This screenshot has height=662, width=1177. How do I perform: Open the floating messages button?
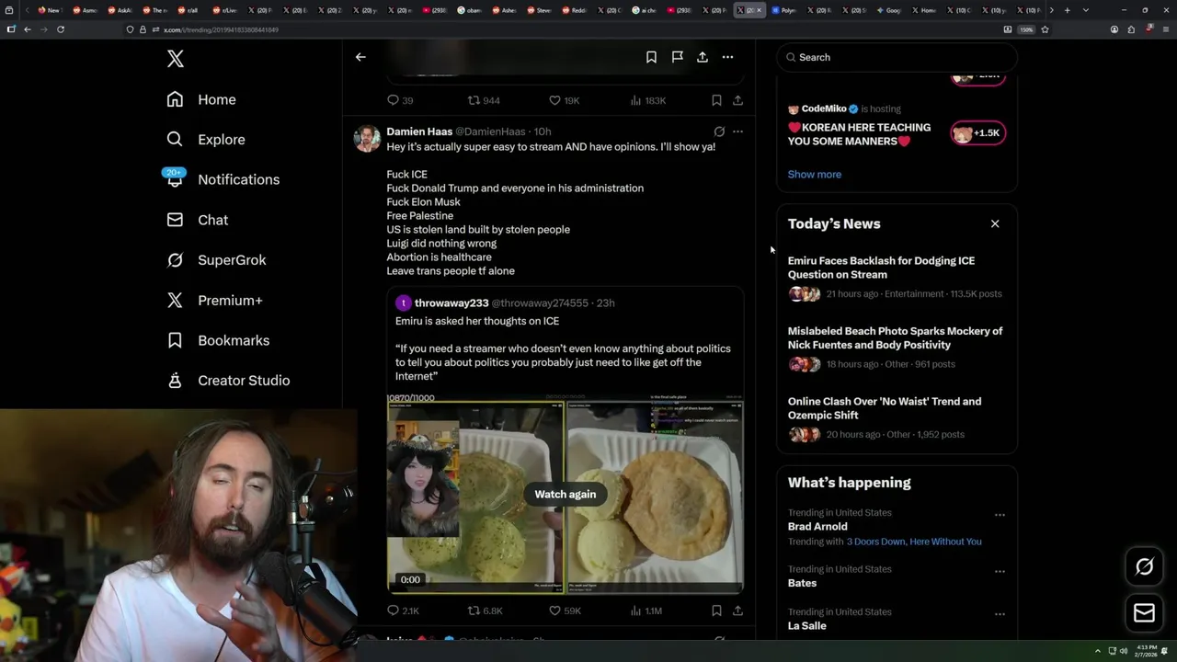[x=1145, y=613]
